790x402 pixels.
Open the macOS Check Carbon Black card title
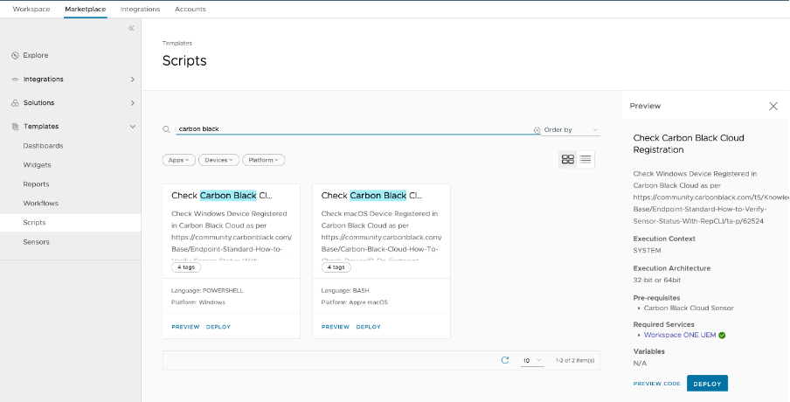[x=371, y=196]
